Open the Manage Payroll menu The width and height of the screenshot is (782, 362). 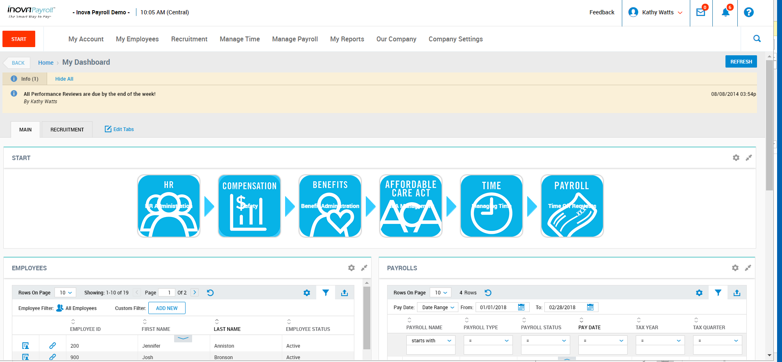pos(295,39)
